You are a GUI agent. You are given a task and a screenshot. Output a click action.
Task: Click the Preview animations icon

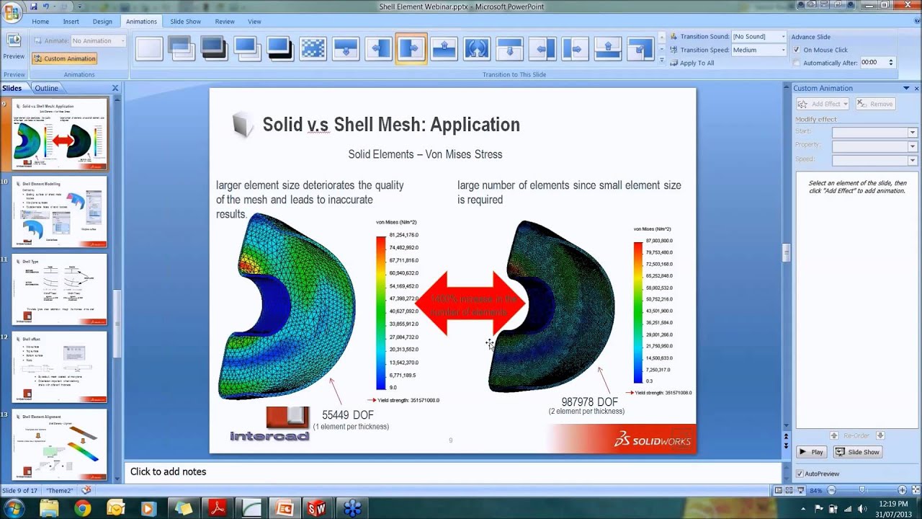(x=14, y=41)
